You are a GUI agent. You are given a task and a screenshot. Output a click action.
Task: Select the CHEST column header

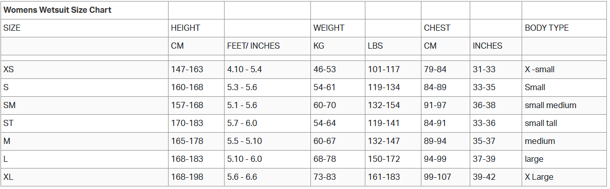[x=437, y=28]
